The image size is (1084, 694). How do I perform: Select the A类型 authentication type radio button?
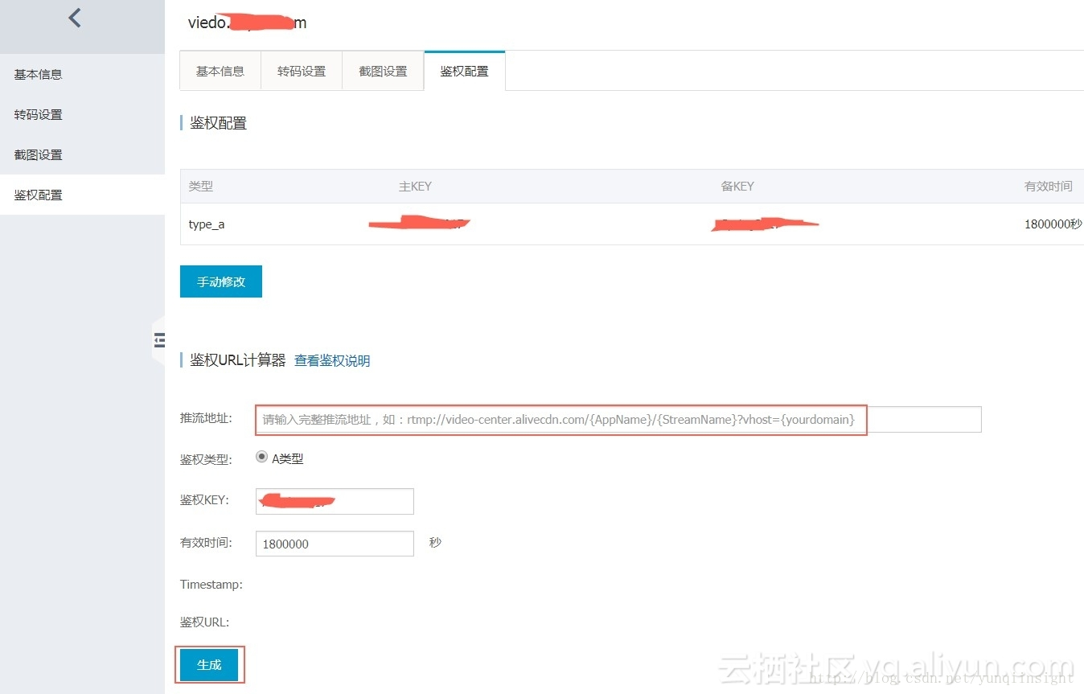(261, 457)
